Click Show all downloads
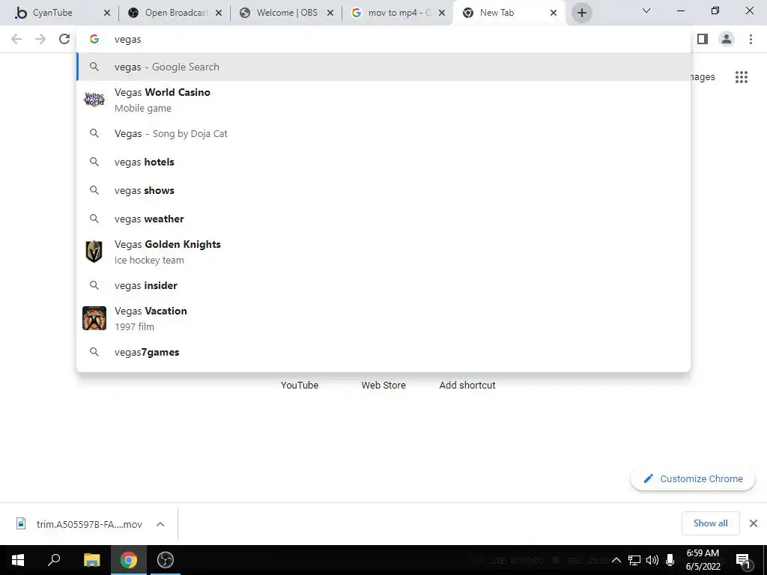This screenshot has width=767, height=575. click(x=710, y=523)
